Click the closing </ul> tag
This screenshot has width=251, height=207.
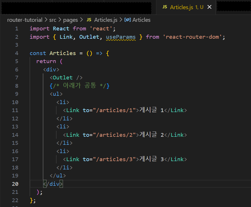click(58, 176)
